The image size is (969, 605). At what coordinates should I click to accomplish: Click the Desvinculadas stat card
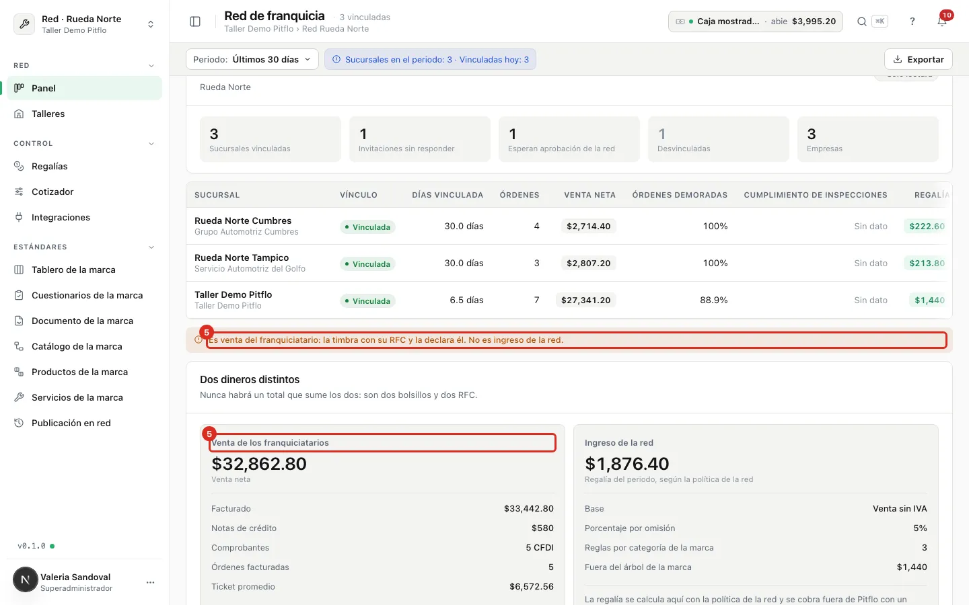coord(718,139)
